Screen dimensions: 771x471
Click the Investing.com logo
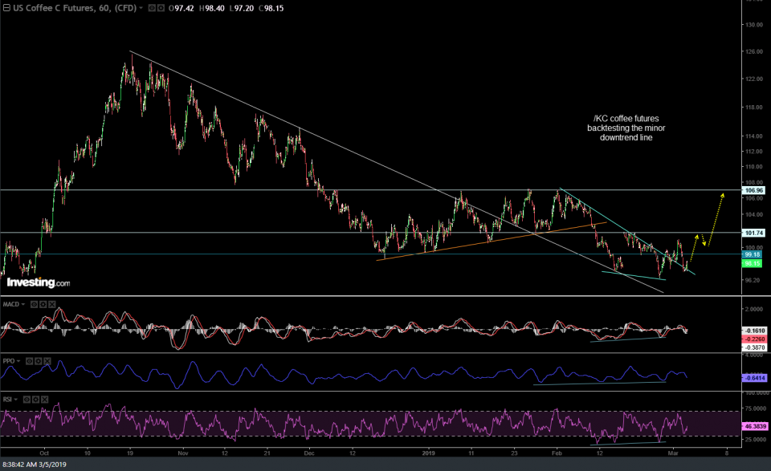38,282
